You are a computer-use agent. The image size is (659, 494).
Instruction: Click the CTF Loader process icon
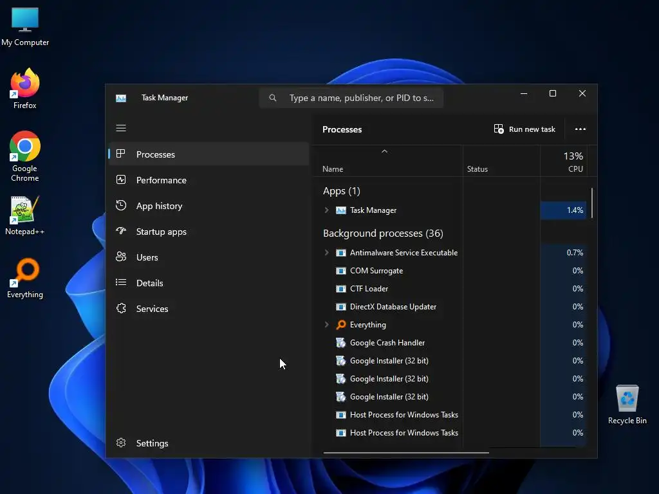pos(341,289)
